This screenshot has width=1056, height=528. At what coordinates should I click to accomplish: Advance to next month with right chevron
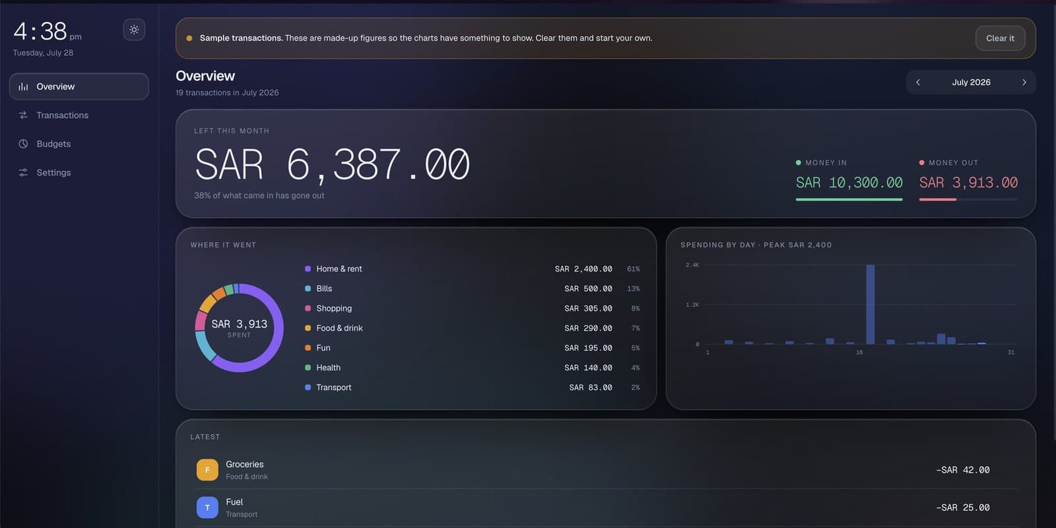click(x=1024, y=82)
